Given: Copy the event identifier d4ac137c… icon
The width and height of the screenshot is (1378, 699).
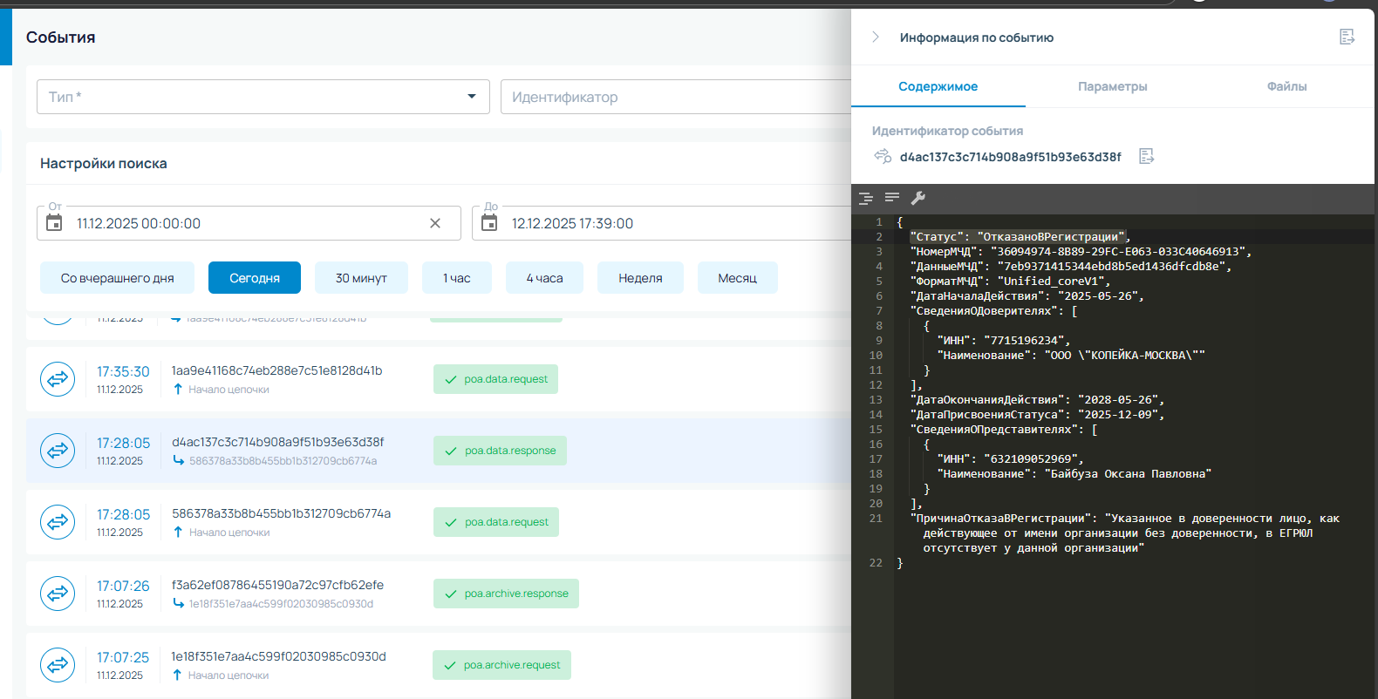Looking at the screenshot, I should tap(1146, 156).
